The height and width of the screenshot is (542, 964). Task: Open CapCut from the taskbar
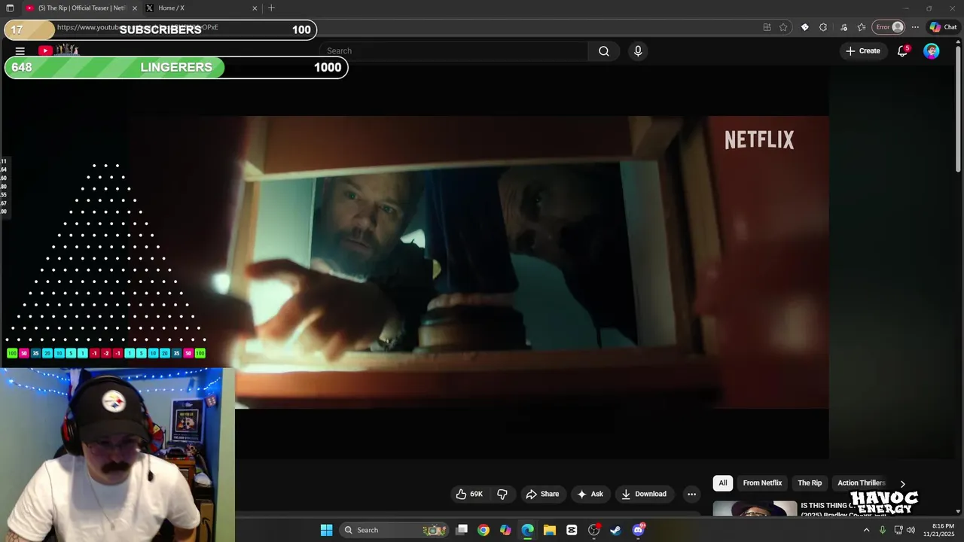(x=572, y=530)
